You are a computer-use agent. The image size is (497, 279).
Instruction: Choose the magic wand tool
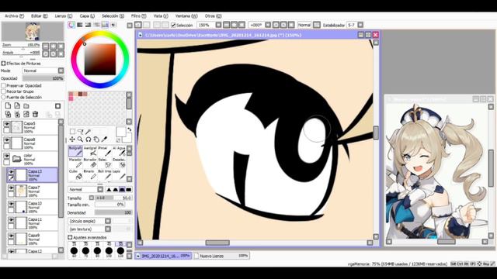pos(89,131)
